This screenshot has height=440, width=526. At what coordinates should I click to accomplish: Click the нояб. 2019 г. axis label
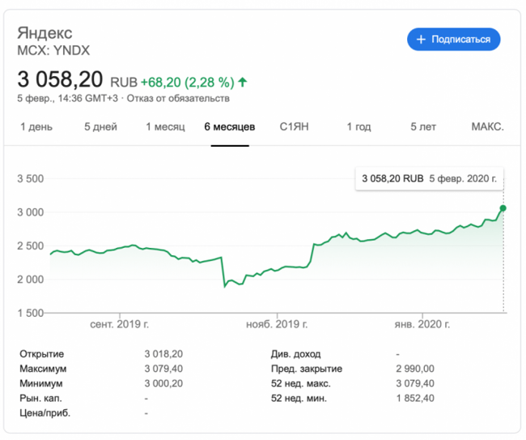(x=277, y=324)
